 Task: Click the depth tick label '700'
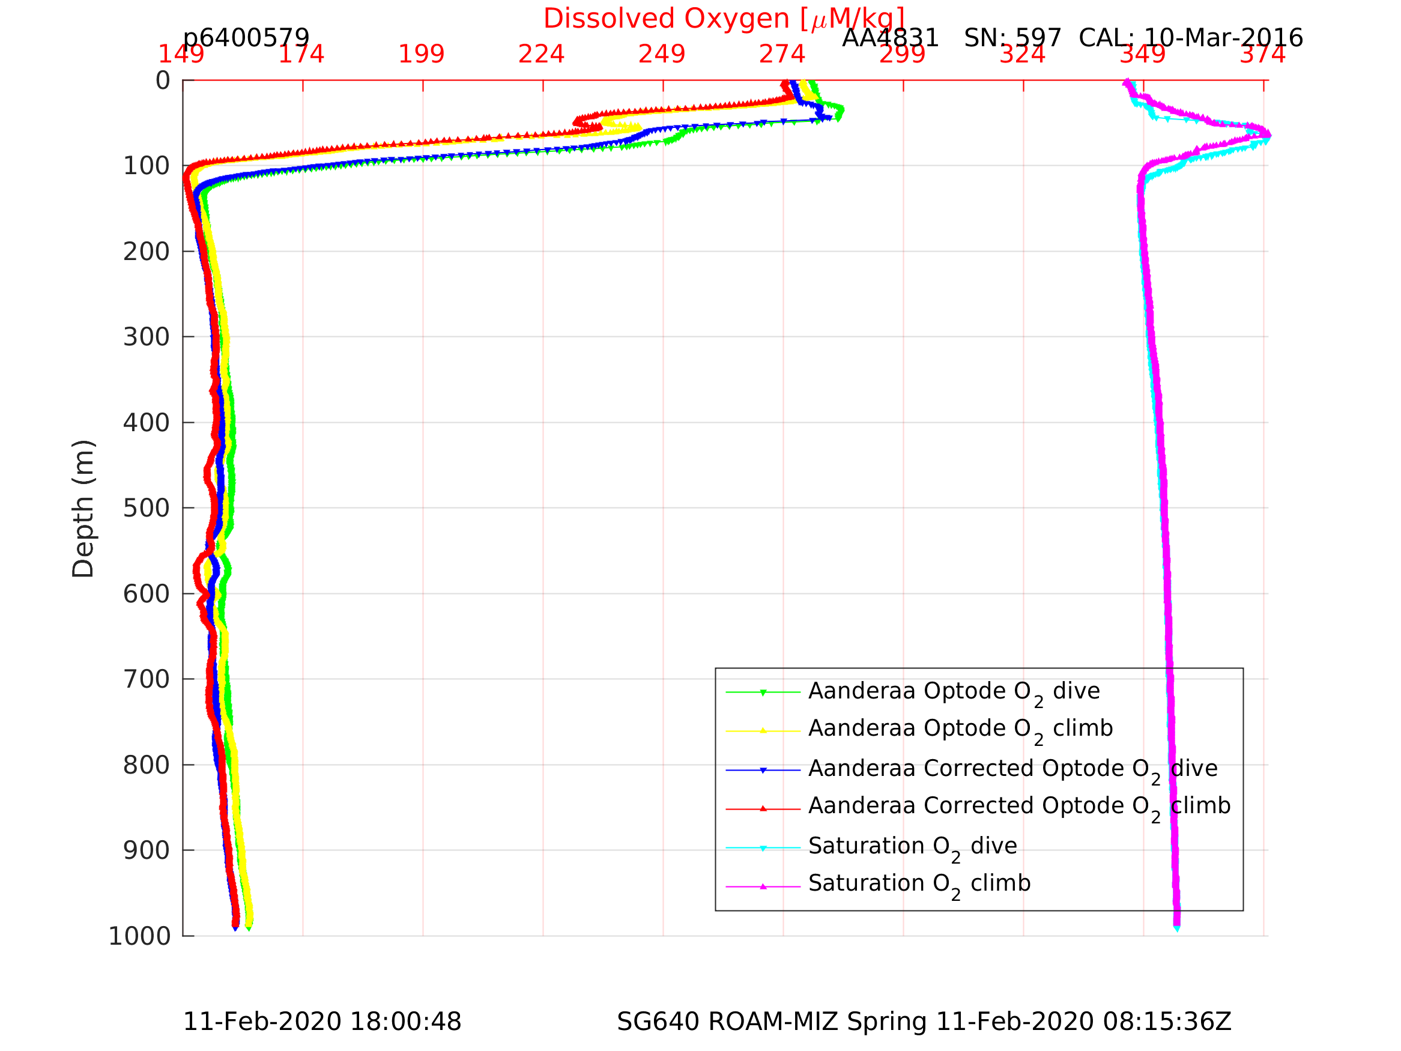point(147,680)
